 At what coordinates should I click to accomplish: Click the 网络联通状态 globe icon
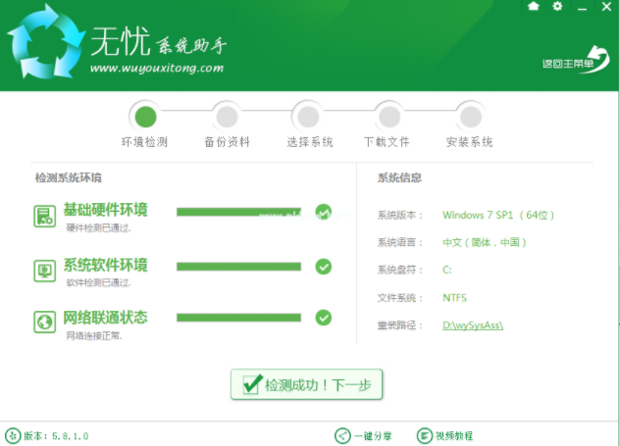(45, 322)
